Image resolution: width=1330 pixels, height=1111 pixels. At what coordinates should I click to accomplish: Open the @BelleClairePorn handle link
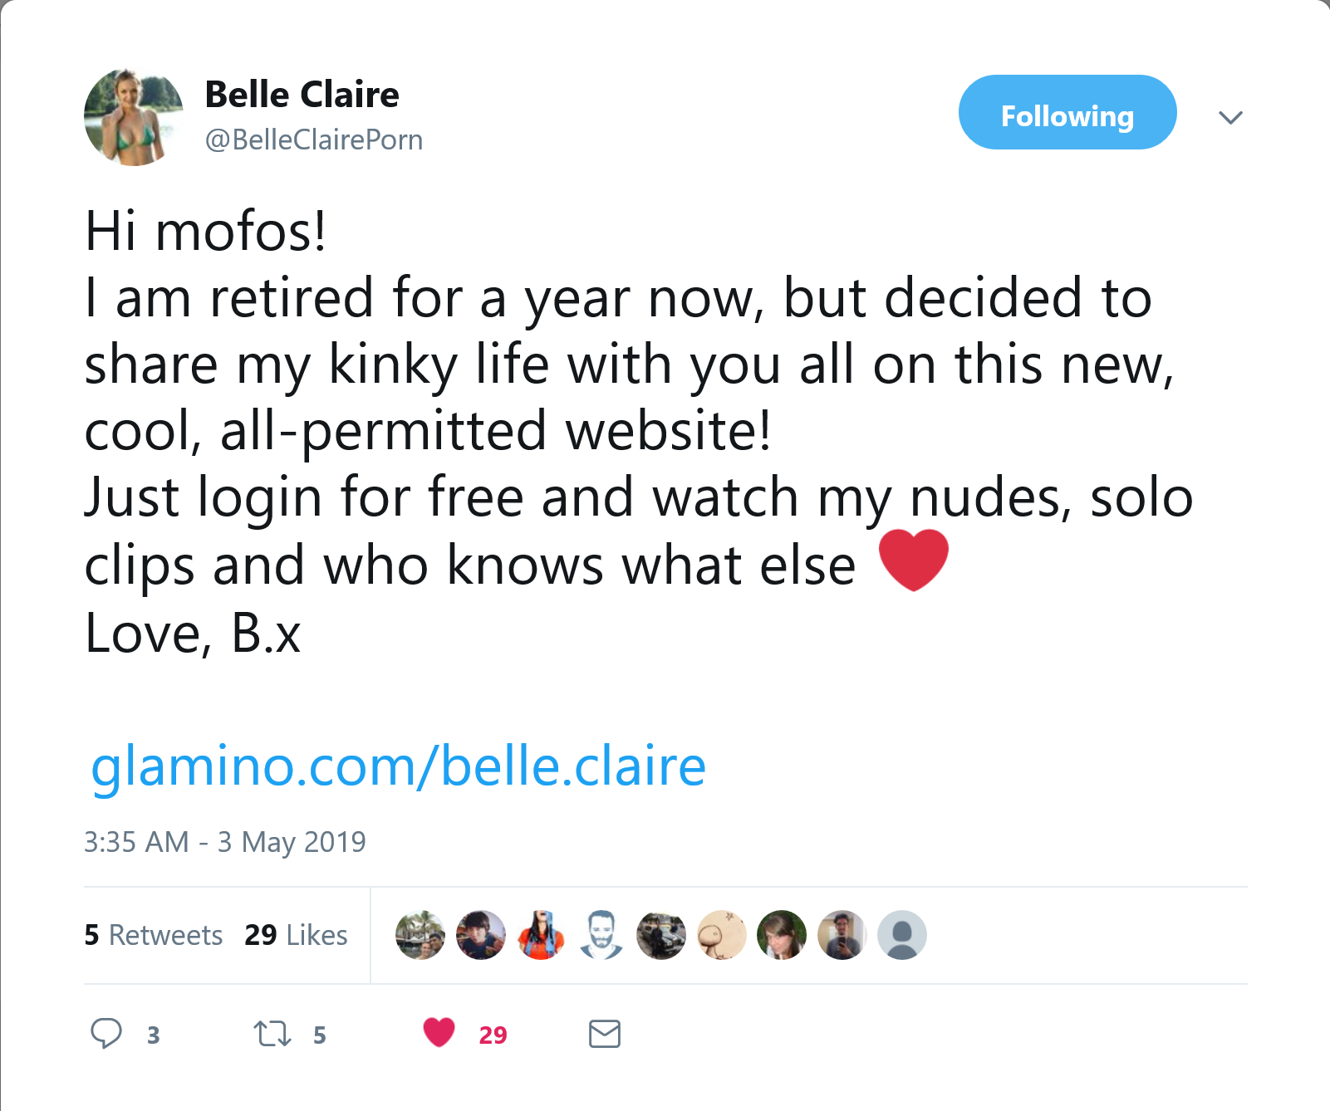[x=314, y=139]
